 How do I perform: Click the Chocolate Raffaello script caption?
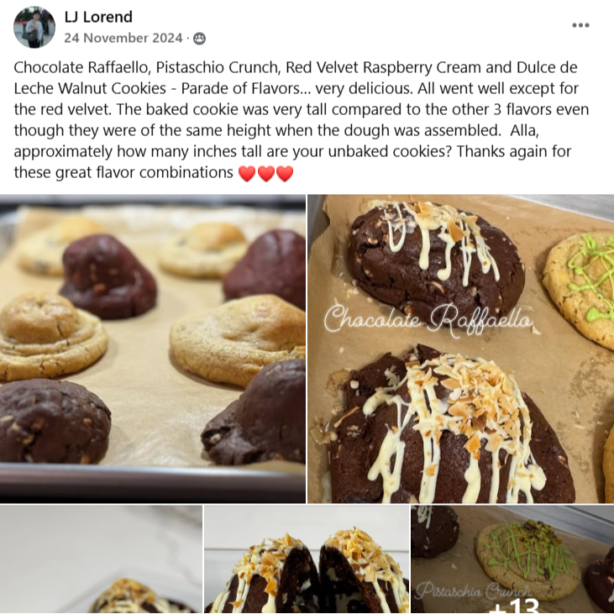(x=428, y=320)
